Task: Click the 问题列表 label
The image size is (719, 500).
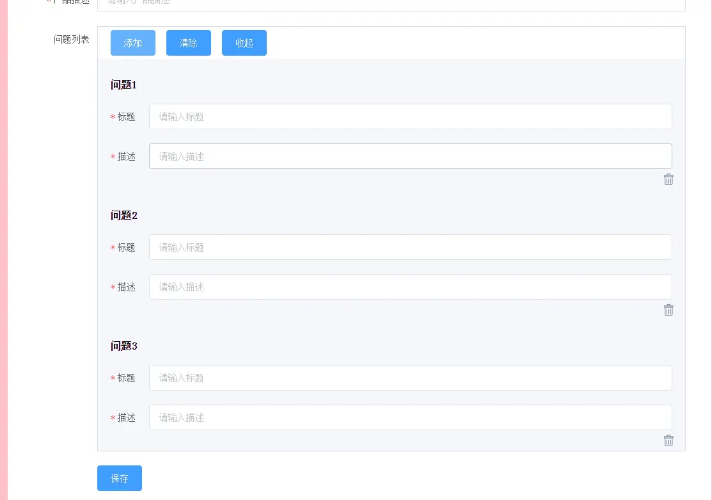Action: 72,40
